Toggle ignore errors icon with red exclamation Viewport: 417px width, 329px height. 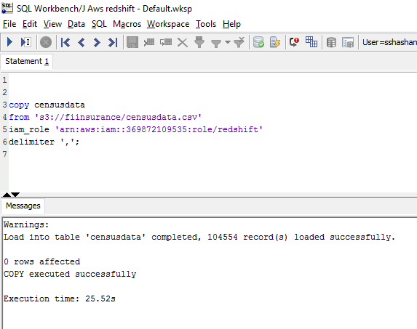coord(294,42)
